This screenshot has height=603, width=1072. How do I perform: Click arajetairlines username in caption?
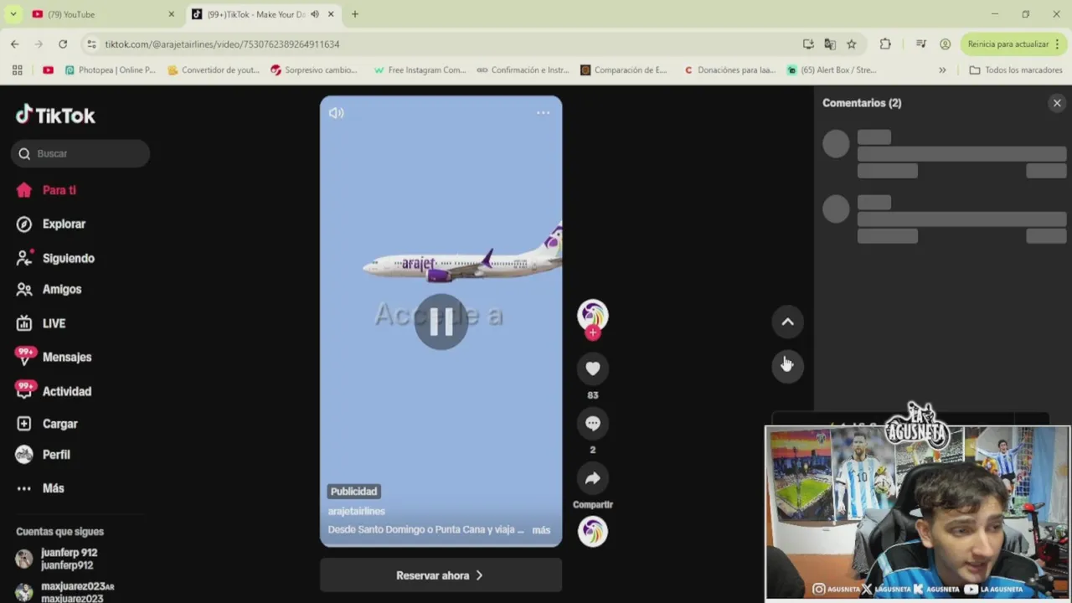point(357,511)
